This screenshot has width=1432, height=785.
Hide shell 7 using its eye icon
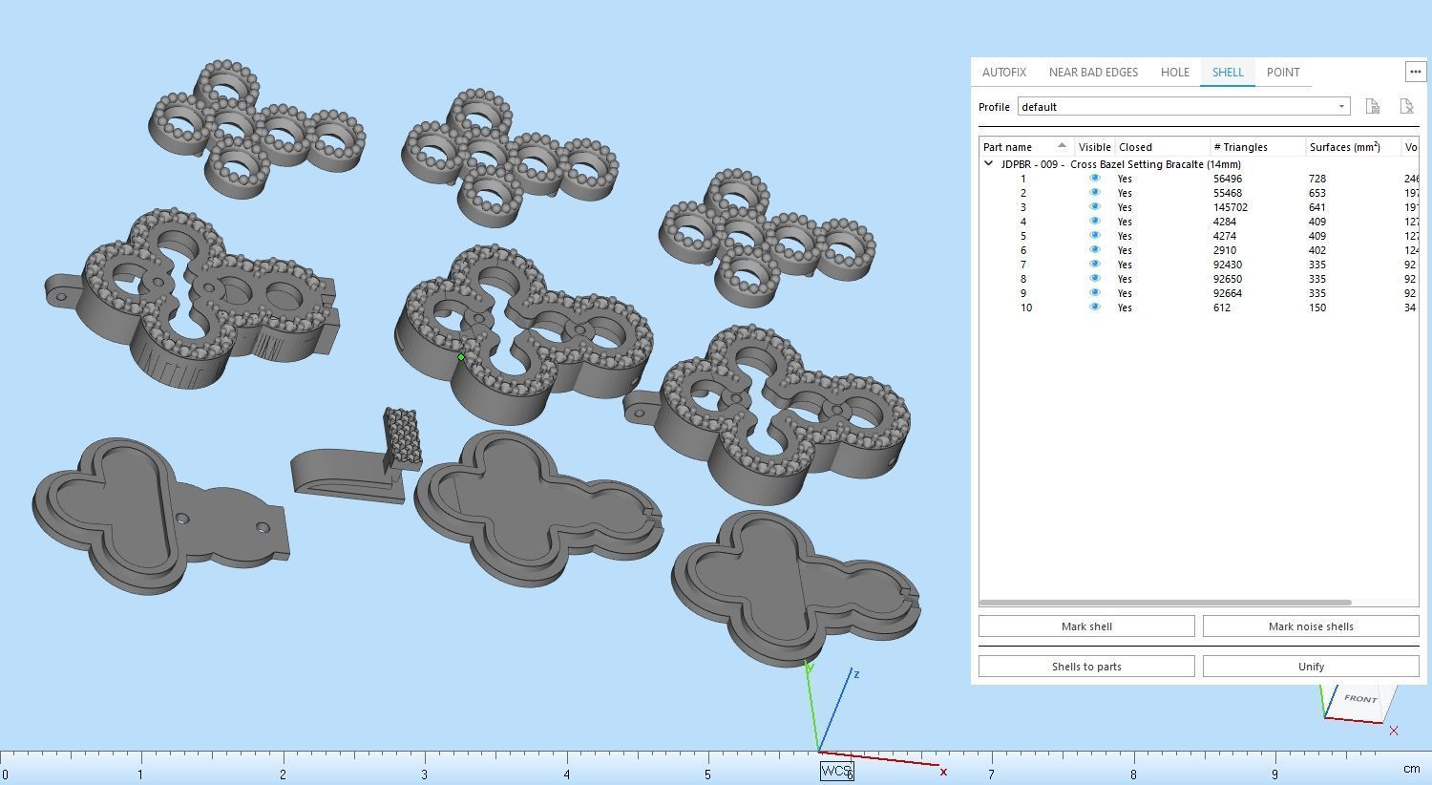pyautogui.click(x=1094, y=265)
